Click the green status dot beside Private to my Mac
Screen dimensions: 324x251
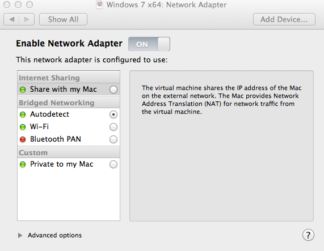coord(23,164)
